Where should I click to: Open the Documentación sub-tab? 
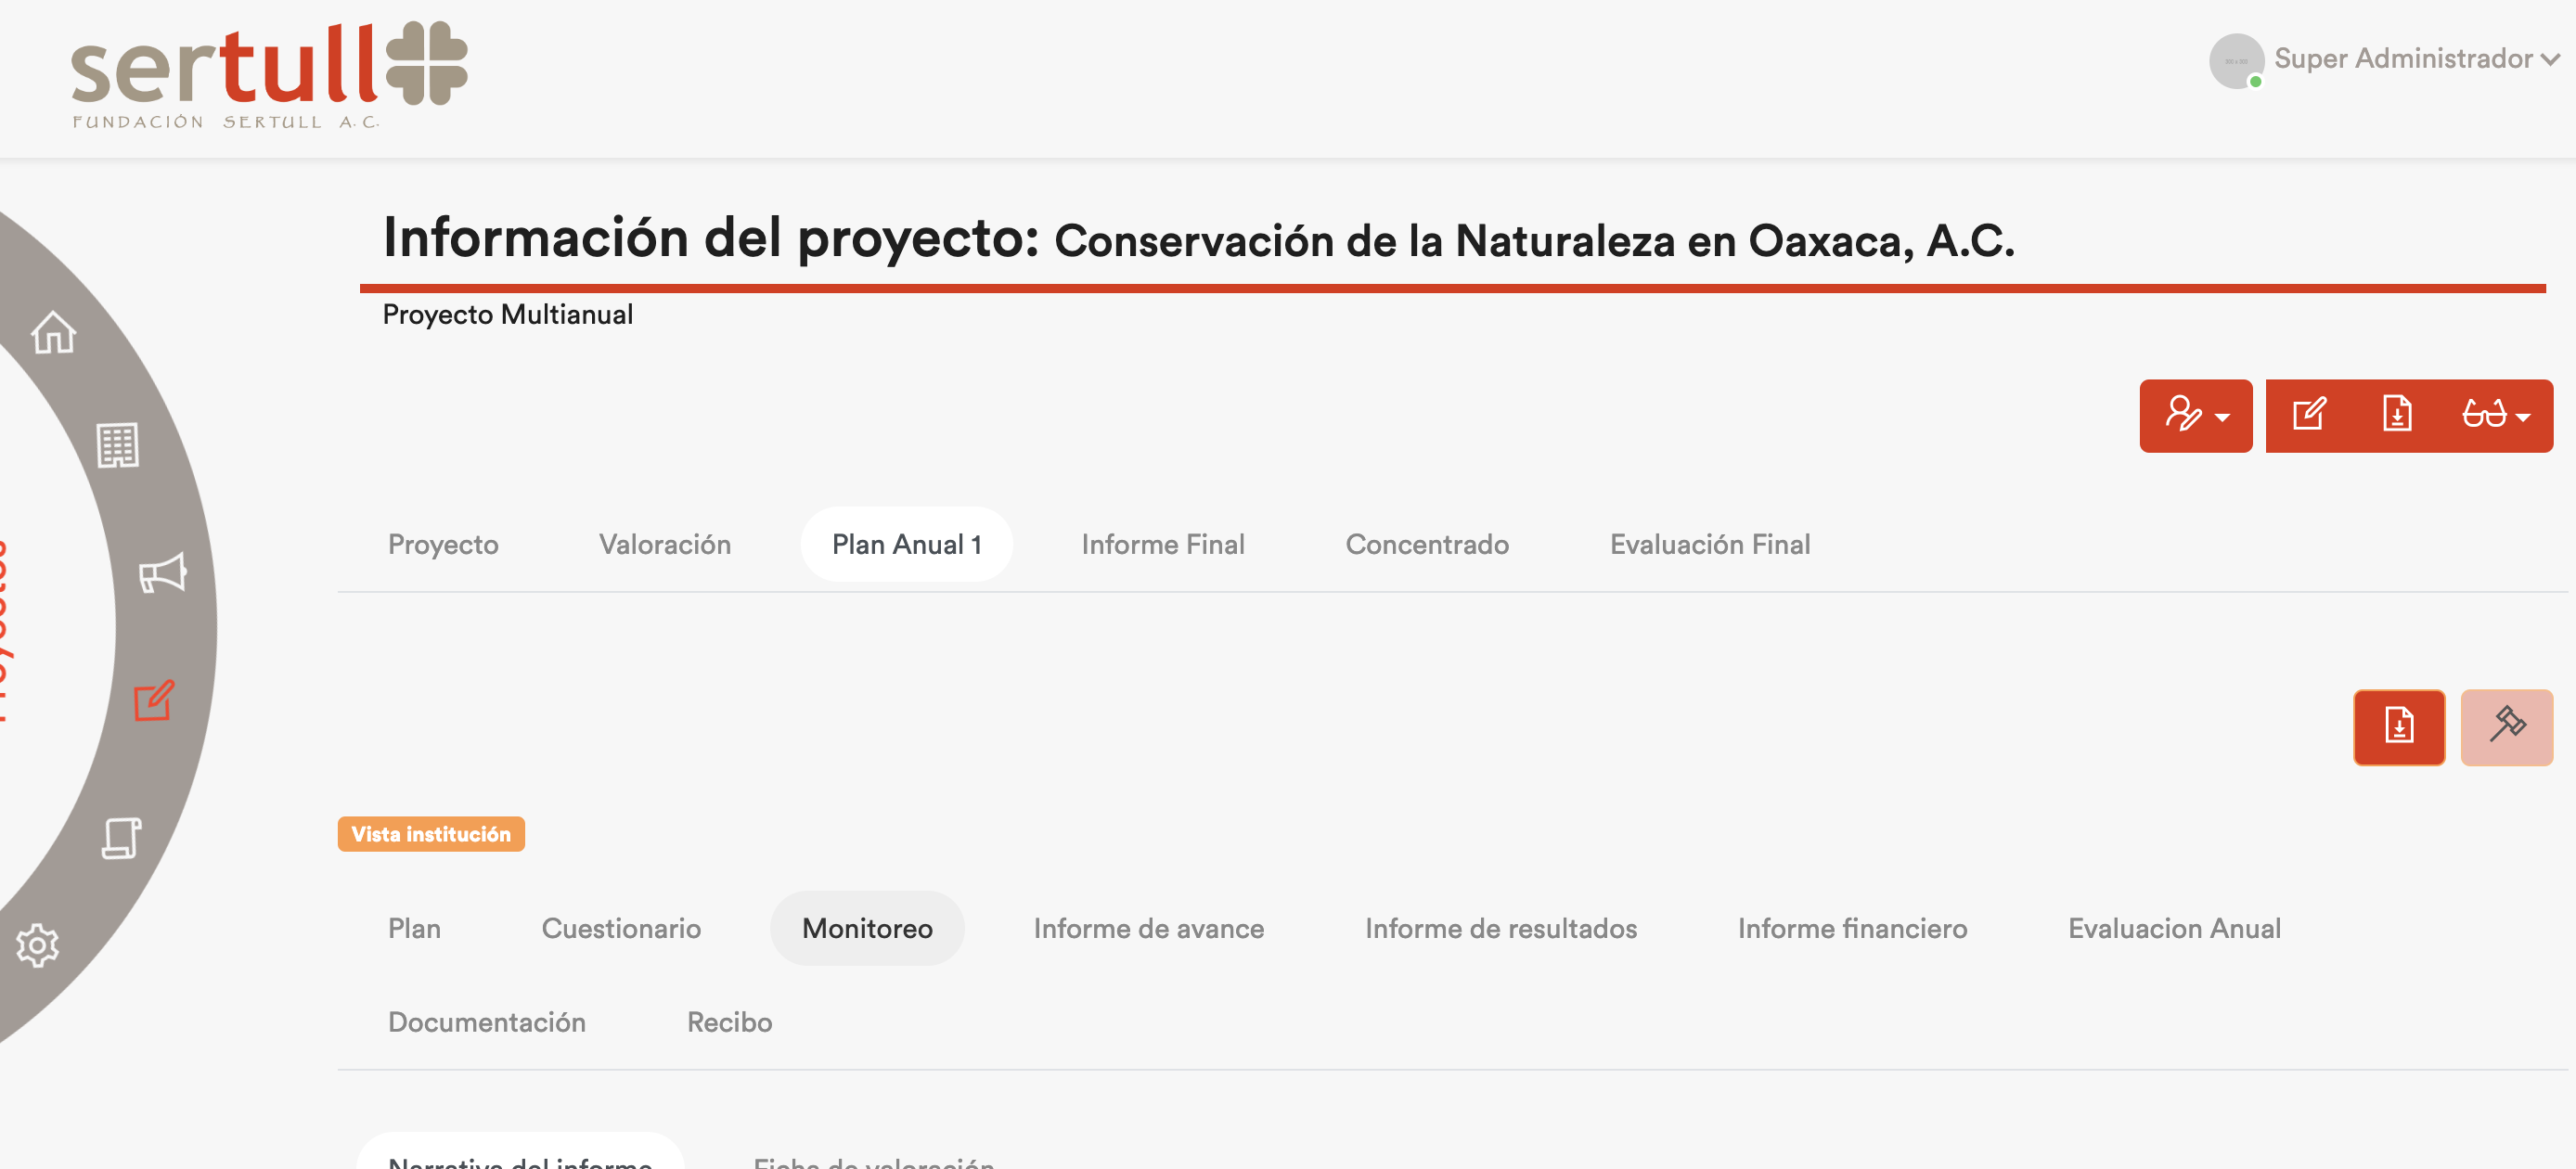pos(487,1023)
